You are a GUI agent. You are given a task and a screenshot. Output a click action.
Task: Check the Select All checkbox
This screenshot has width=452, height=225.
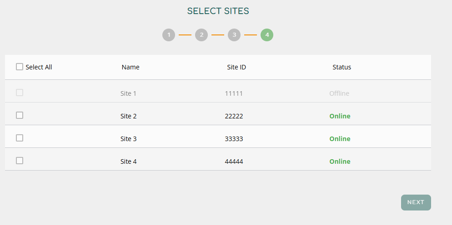[x=20, y=67]
